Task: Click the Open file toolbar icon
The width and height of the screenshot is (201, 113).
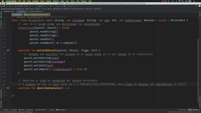Action: click(2, 6)
